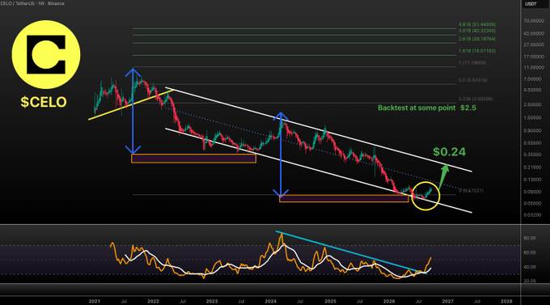Click the "Backtest at some point $2.5" note

(427, 108)
